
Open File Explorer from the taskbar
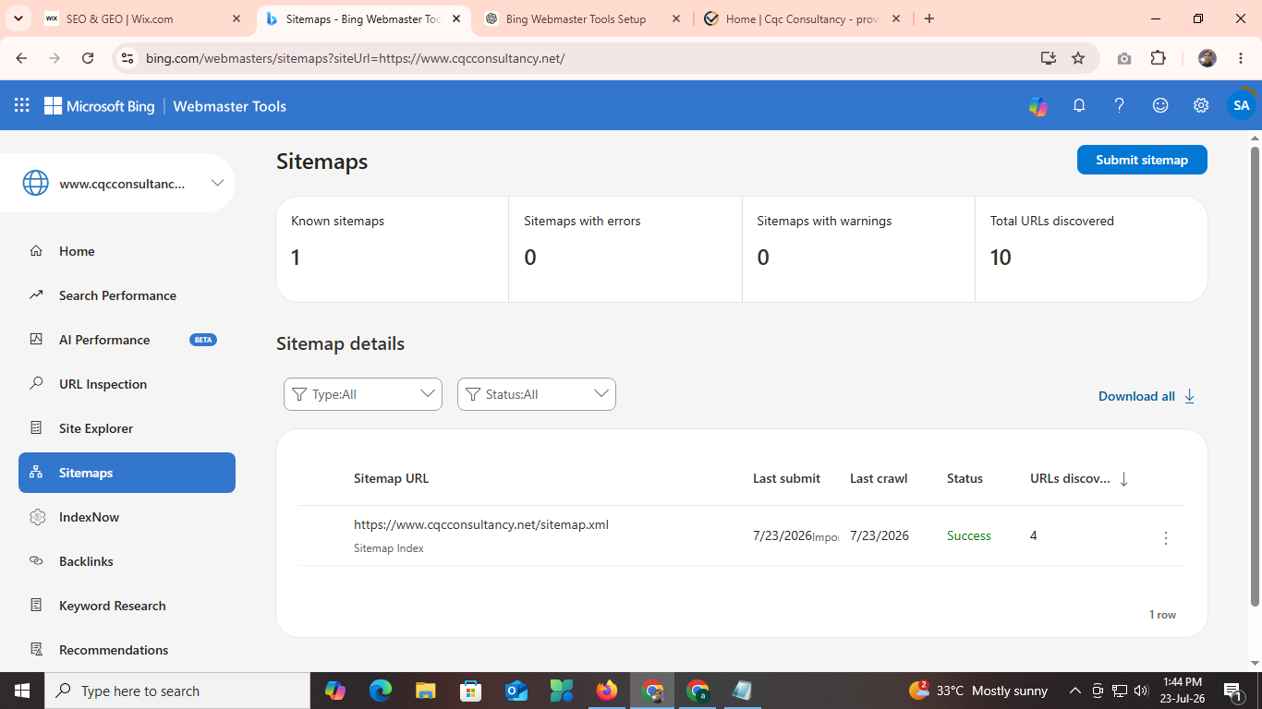pyautogui.click(x=425, y=691)
